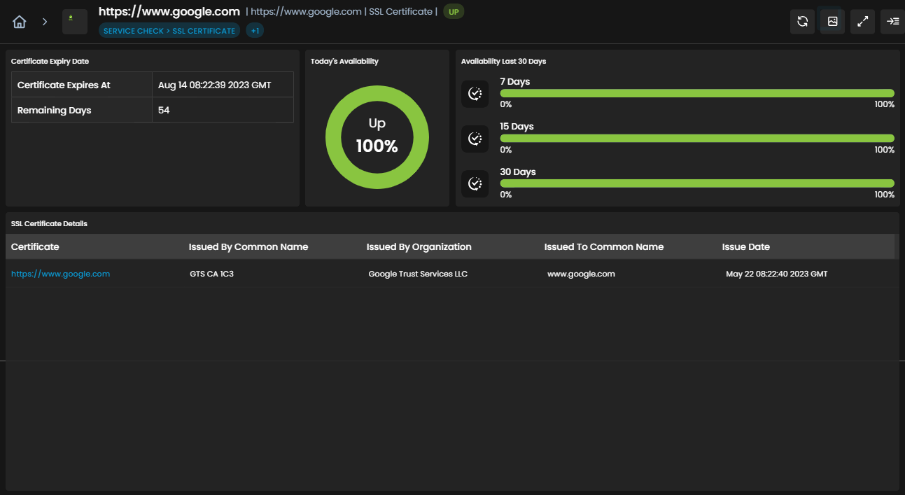Expand the +1 additional tags badge
This screenshot has height=495, width=905.
(255, 31)
